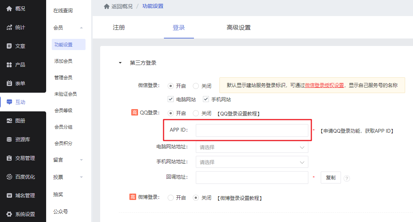Select 开启 radio for 微博登录
The image size is (413, 222).
click(x=171, y=198)
